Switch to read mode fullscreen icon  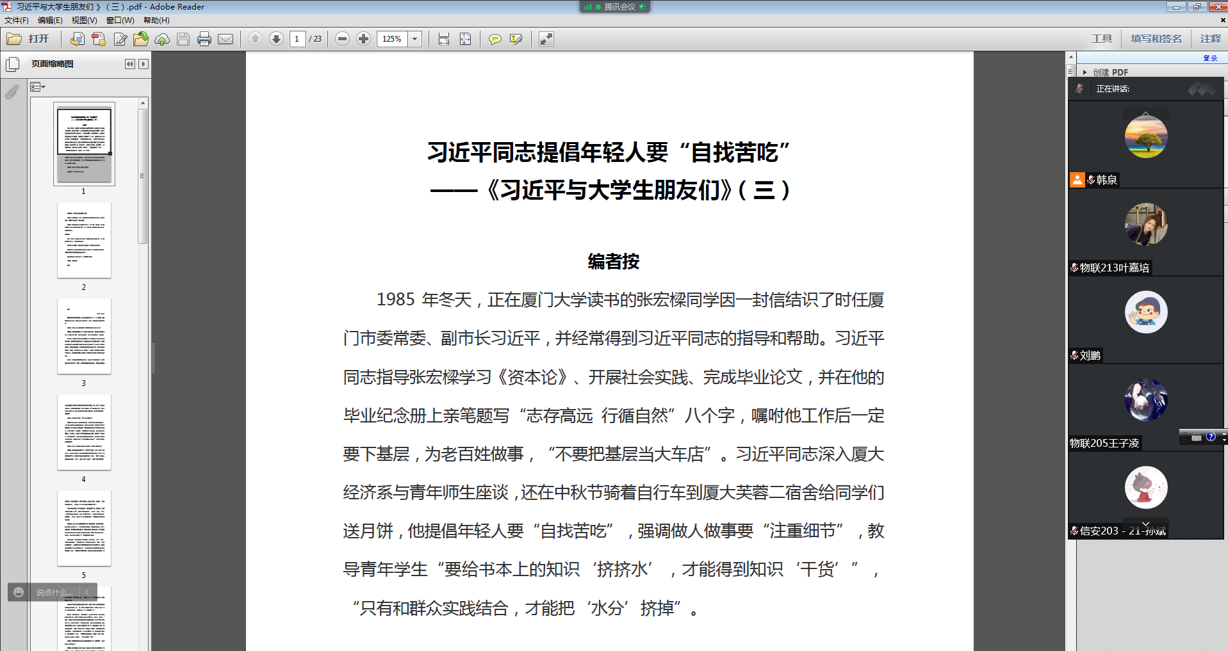coord(546,39)
